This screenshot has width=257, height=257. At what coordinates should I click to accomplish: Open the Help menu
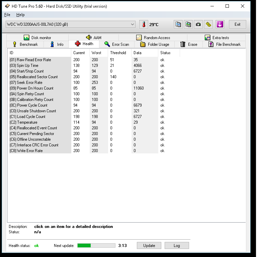click(x=20, y=15)
